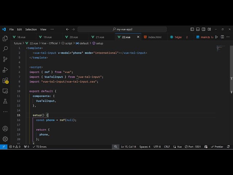The image size is (233, 175).
Task: Open the Source Control view
Action: [x=5, y=59]
